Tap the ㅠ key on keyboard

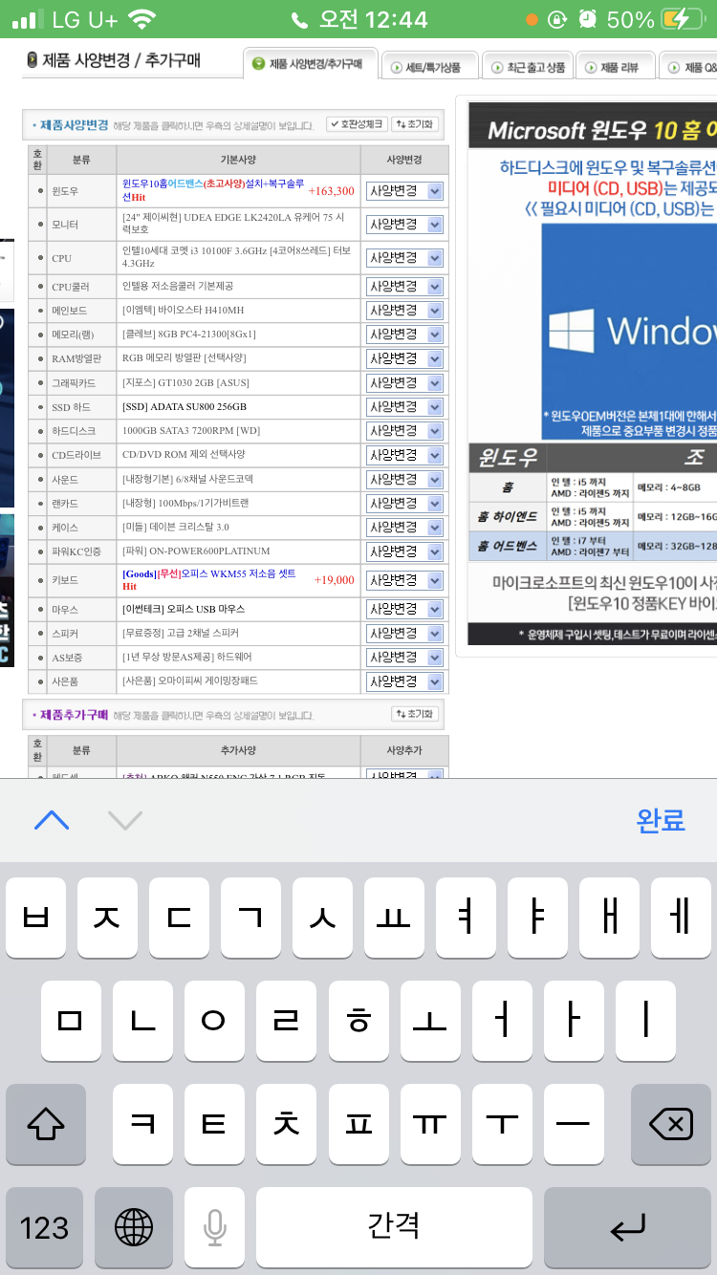tap(430, 1124)
